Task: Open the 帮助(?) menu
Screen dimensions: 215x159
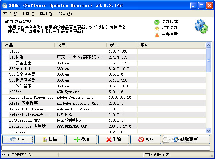Action: click(65, 14)
